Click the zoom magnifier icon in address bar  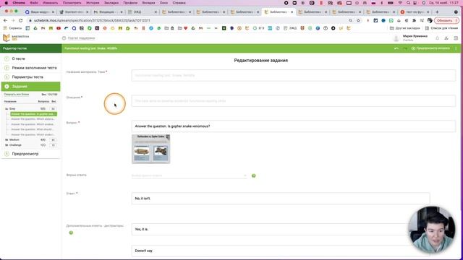[350, 20]
